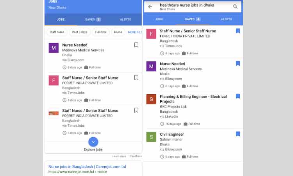Click the pink F logo in saved list

(x=151, y=34)
